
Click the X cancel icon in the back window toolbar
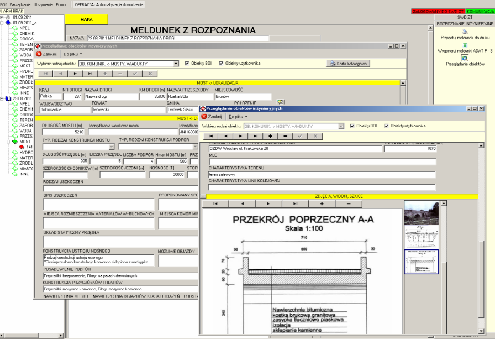click(x=150, y=74)
